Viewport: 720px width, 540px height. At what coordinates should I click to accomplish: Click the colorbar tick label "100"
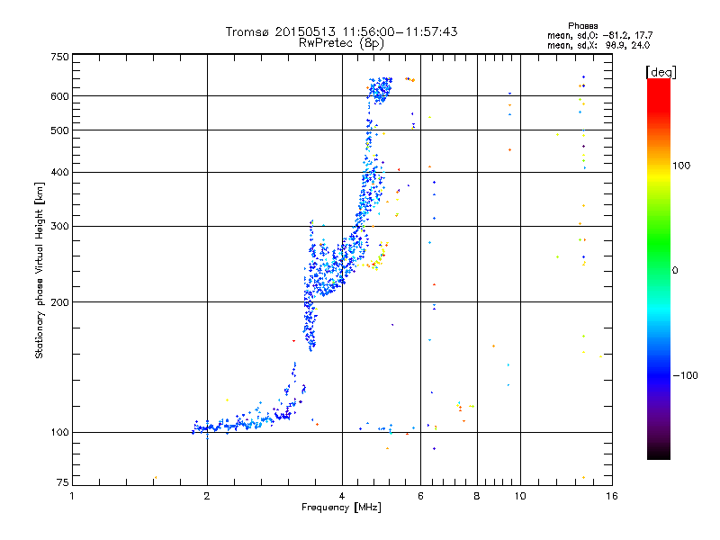tap(681, 166)
